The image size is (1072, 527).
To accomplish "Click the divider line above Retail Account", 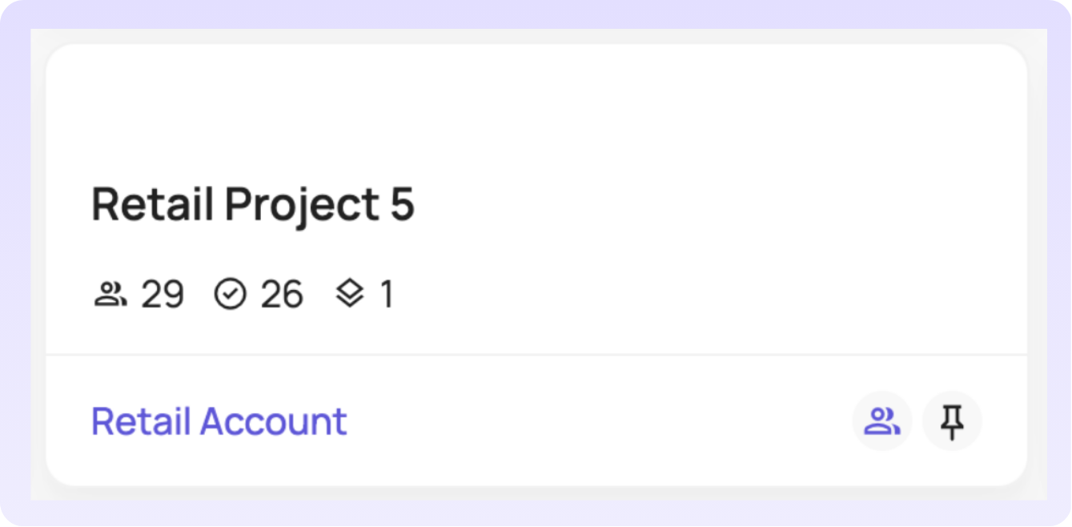I will (x=536, y=354).
